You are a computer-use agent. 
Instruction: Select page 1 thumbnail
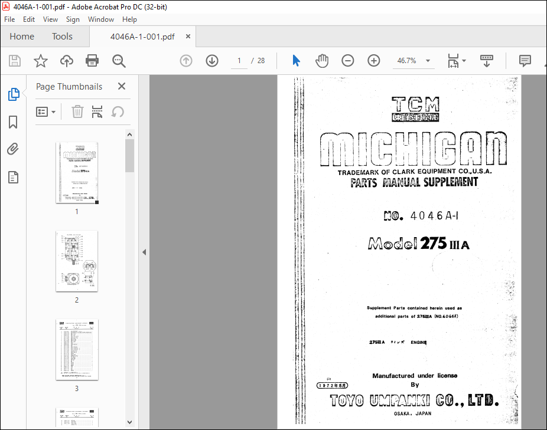point(77,172)
